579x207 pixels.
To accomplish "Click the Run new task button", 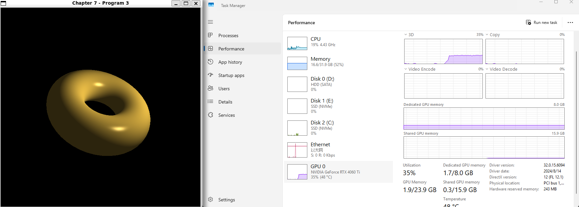I will coord(541,23).
